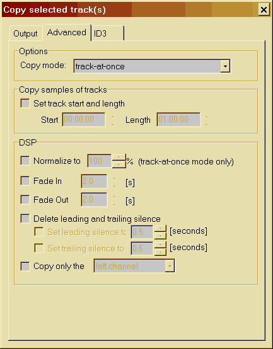Screen dimensions: 273x349
Task: Close the Copy selected track(s) dialog
Action: point(264,10)
